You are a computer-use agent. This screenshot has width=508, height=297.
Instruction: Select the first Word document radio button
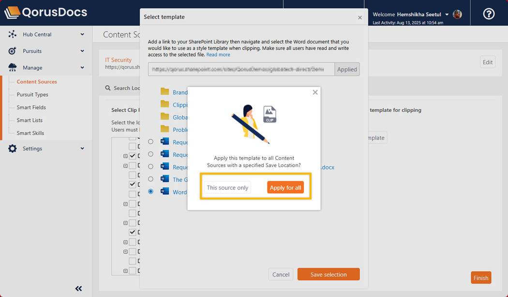pos(150,142)
